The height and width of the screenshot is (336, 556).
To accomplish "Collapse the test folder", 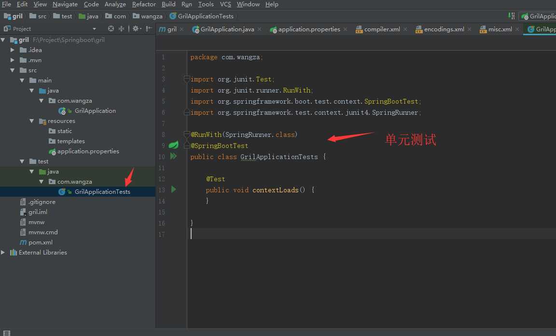I will coord(22,161).
